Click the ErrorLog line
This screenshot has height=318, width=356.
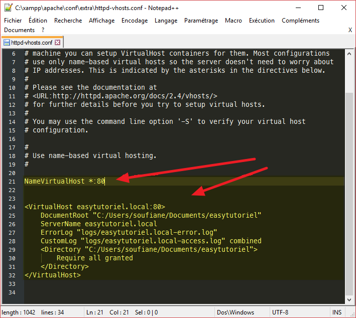click(129, 233)
